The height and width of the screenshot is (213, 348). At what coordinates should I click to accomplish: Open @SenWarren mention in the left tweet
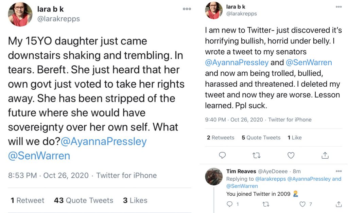(x=39, y=156)
